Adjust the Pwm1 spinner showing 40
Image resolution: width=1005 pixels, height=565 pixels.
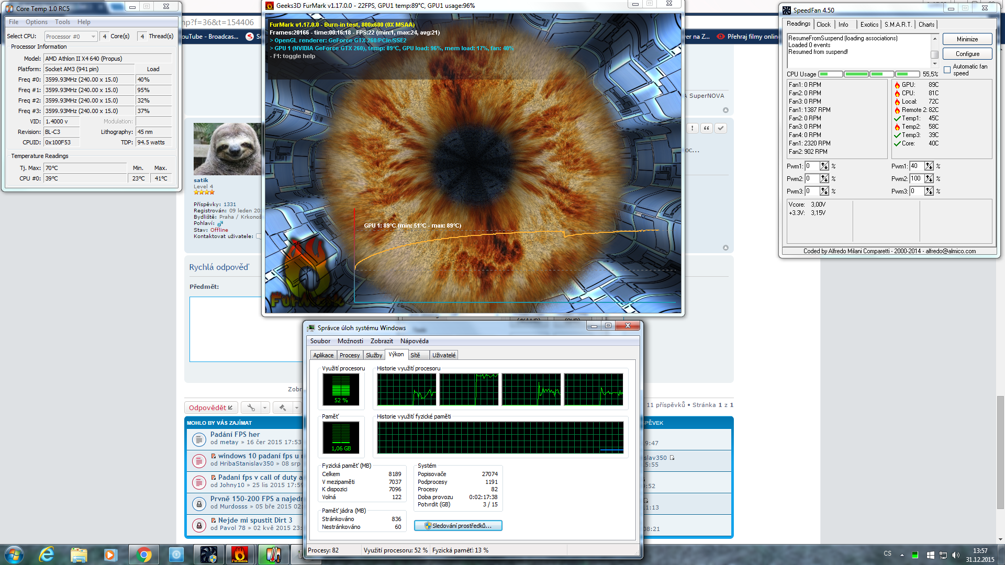tap(929, 166)
